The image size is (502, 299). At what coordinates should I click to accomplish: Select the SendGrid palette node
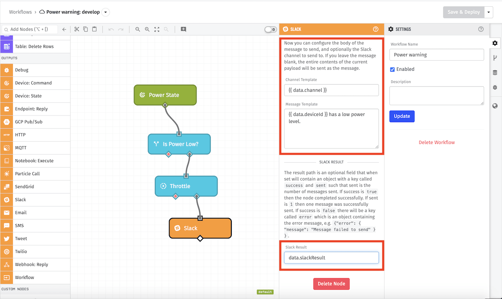point(35,187)
